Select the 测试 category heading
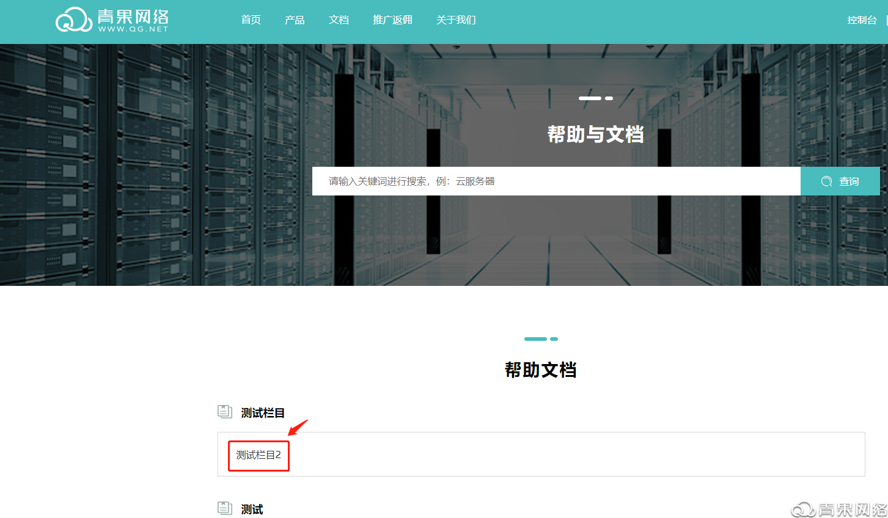Screen dimensions: 888x518 tap(252, 509)
